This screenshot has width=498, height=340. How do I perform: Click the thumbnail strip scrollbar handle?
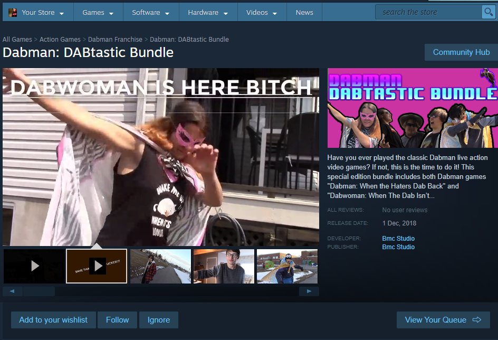click(39, 291)
